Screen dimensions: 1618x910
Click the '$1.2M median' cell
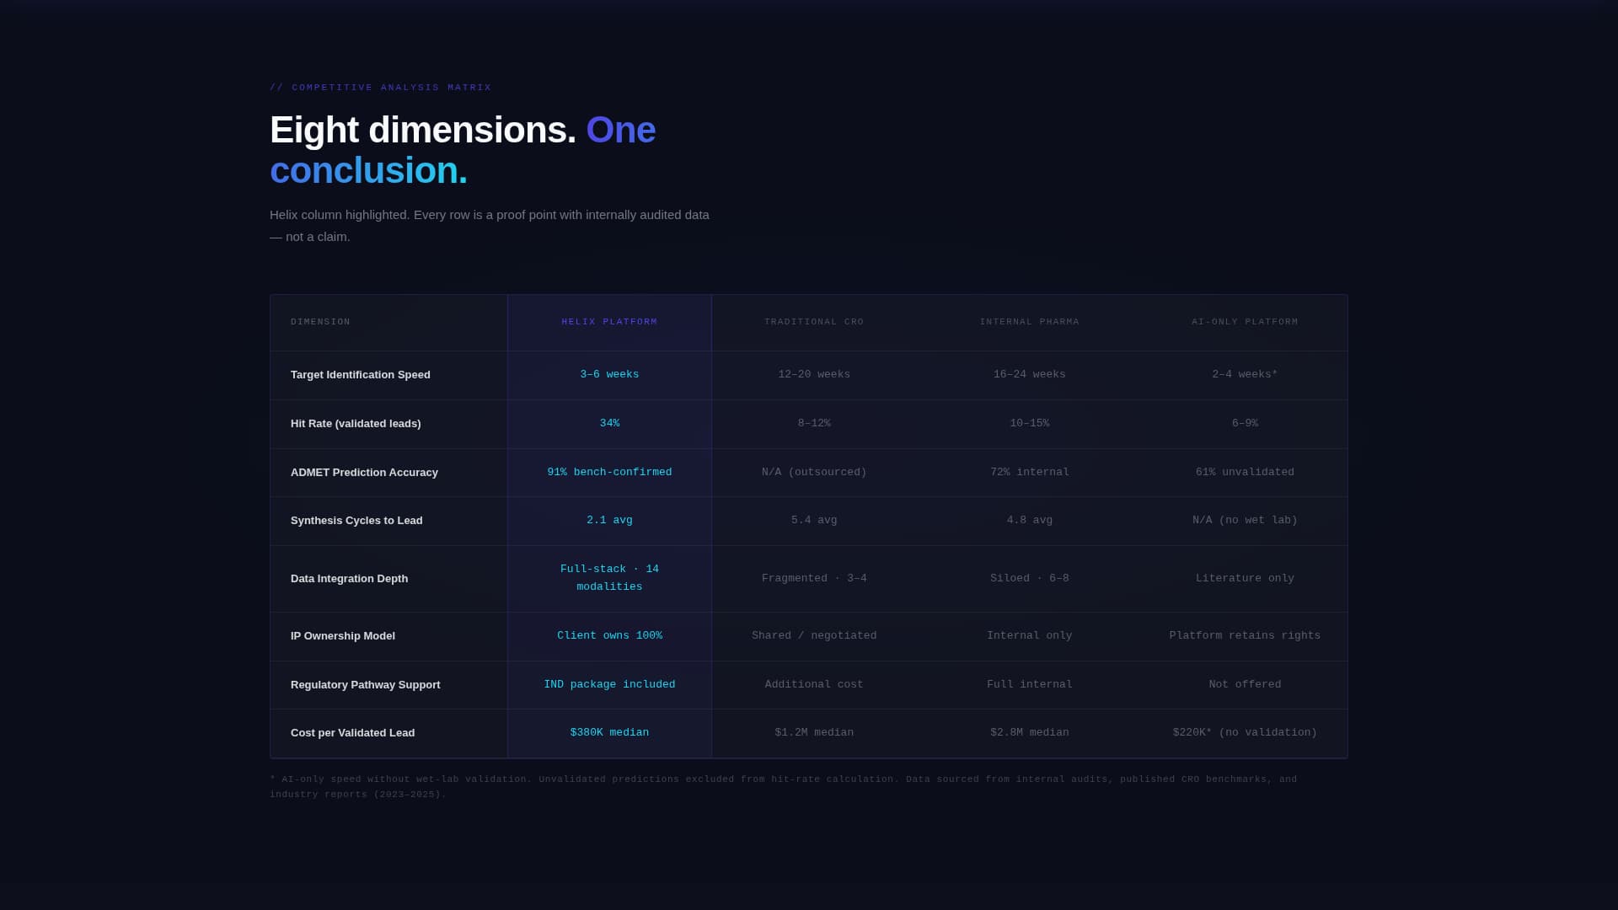814,733
